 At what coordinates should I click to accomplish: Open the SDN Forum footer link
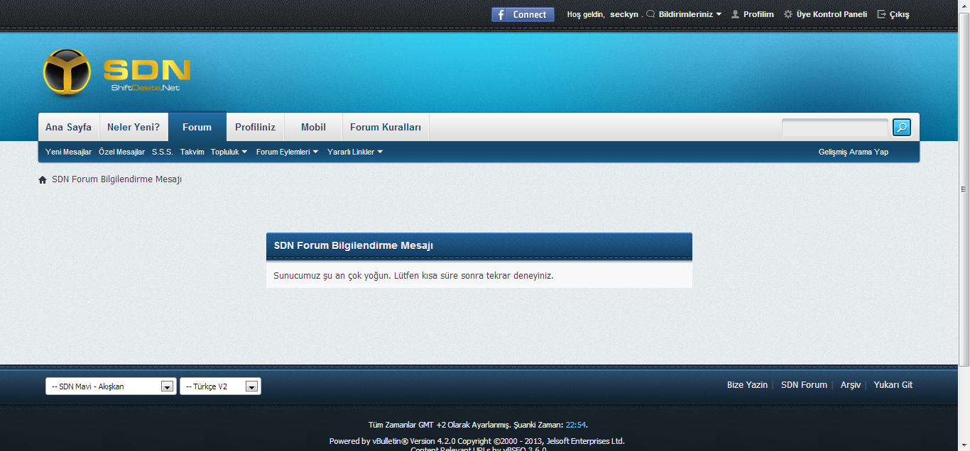click(x=804, y=385)
